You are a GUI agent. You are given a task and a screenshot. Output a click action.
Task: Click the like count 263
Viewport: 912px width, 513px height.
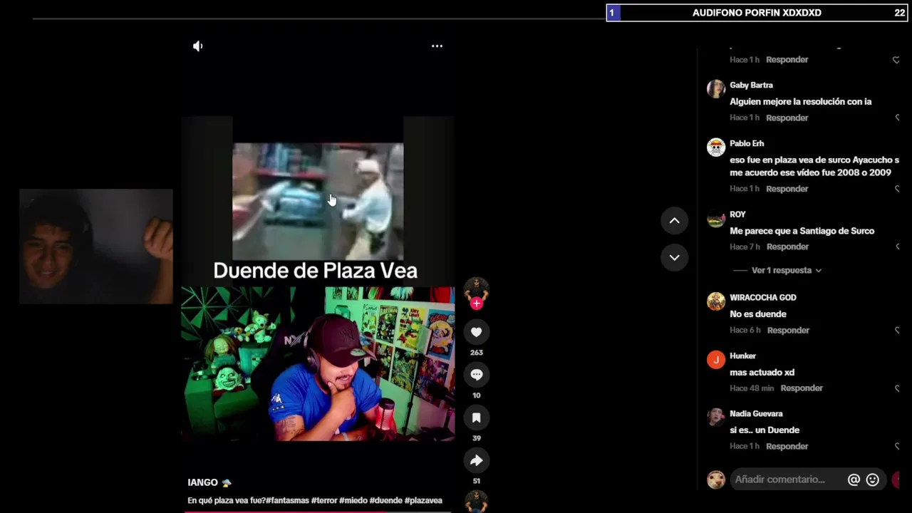pyautogui.click(x=477, y=353)
